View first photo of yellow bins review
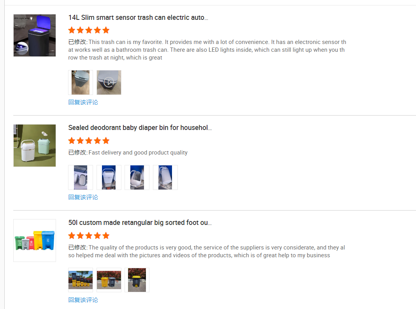Image resolution: width=416 pixels, height=309 pixels. point(81,280)
